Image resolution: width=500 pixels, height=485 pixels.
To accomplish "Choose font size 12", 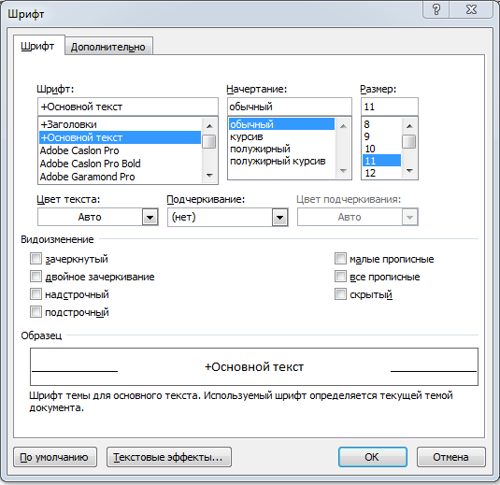I will coord(381,173).
